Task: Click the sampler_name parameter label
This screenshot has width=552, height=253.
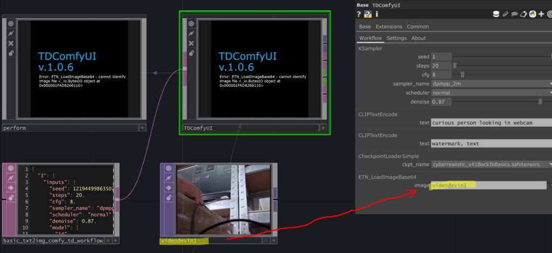Action: click(x=411, y=83)
